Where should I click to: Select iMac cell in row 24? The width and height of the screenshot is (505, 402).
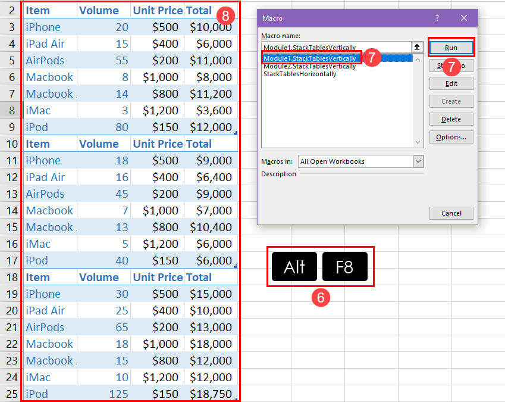coord(50,378)
